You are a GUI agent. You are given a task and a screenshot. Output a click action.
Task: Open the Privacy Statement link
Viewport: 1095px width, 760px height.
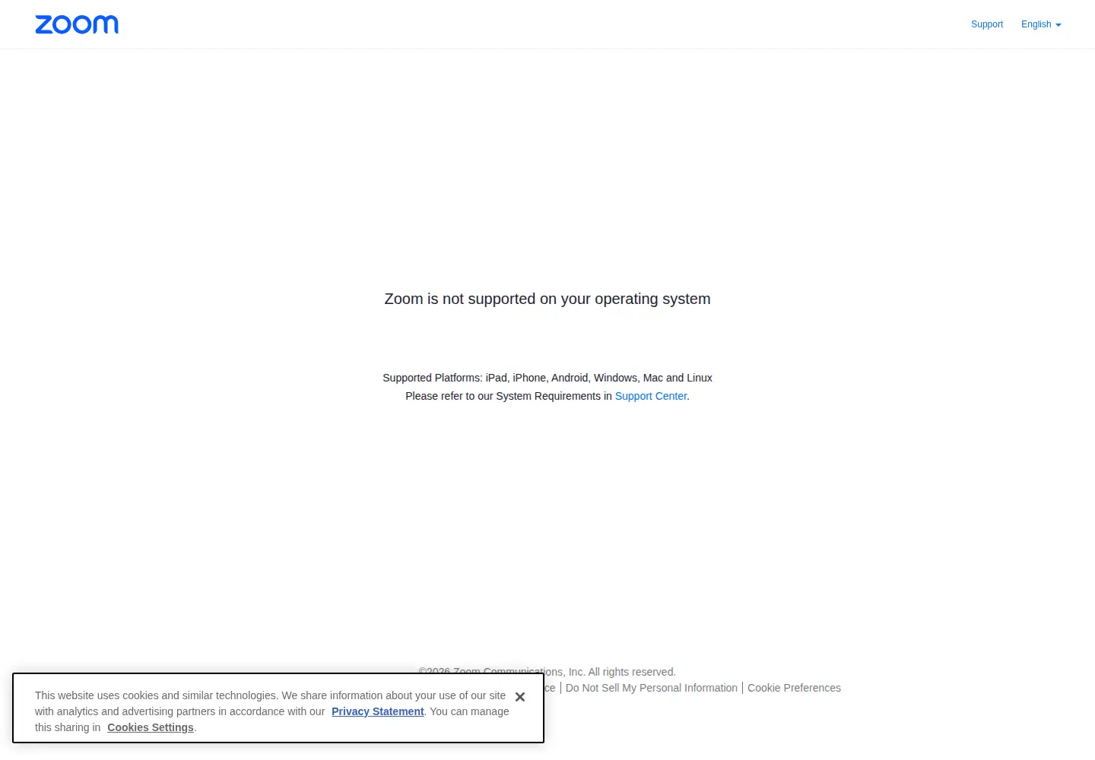[x=378, y=711]
